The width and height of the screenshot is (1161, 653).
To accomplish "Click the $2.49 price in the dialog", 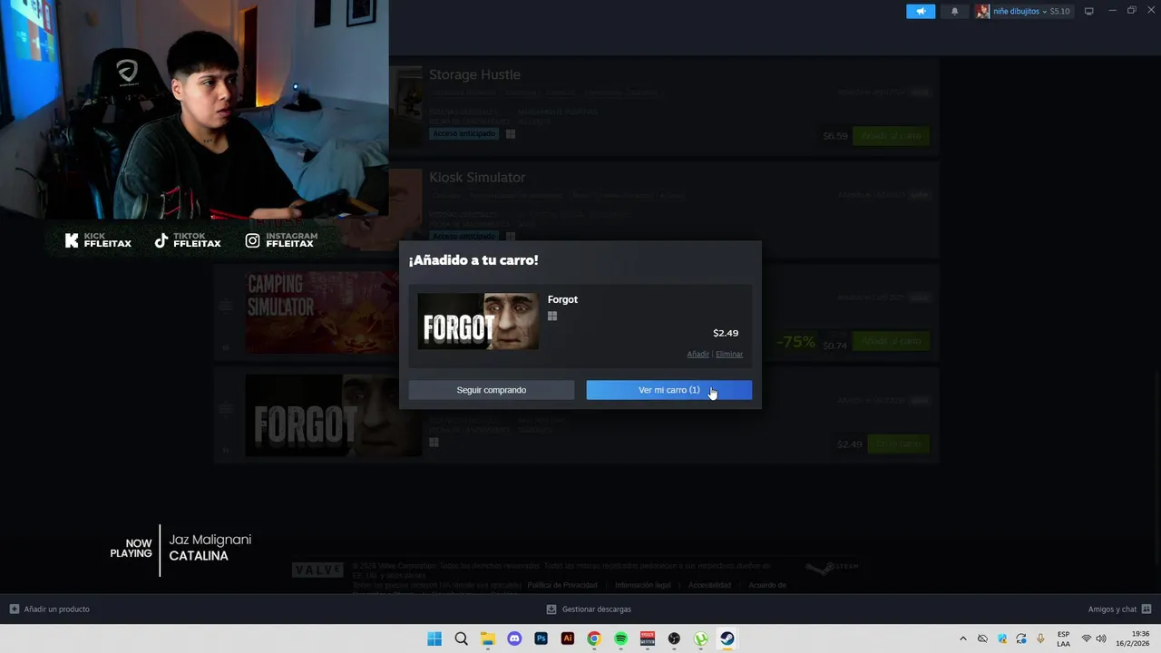I will (x=726, y=333).
